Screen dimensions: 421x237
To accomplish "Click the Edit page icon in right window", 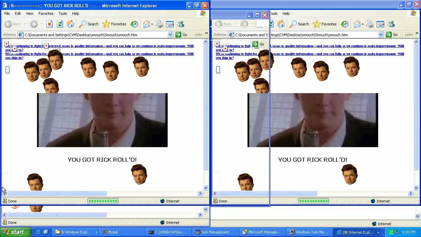I will (x=380, y=24).
